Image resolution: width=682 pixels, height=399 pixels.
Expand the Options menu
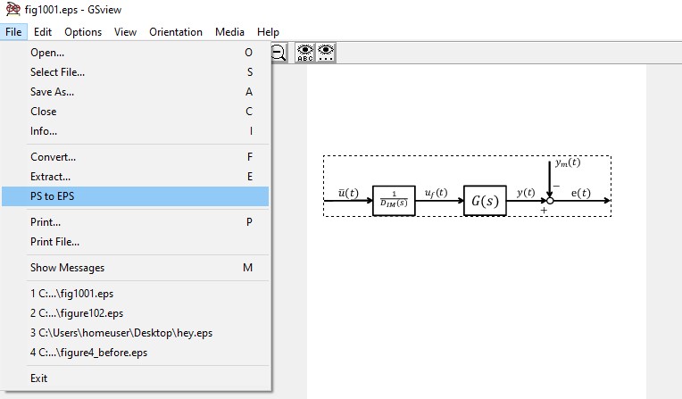83,32
